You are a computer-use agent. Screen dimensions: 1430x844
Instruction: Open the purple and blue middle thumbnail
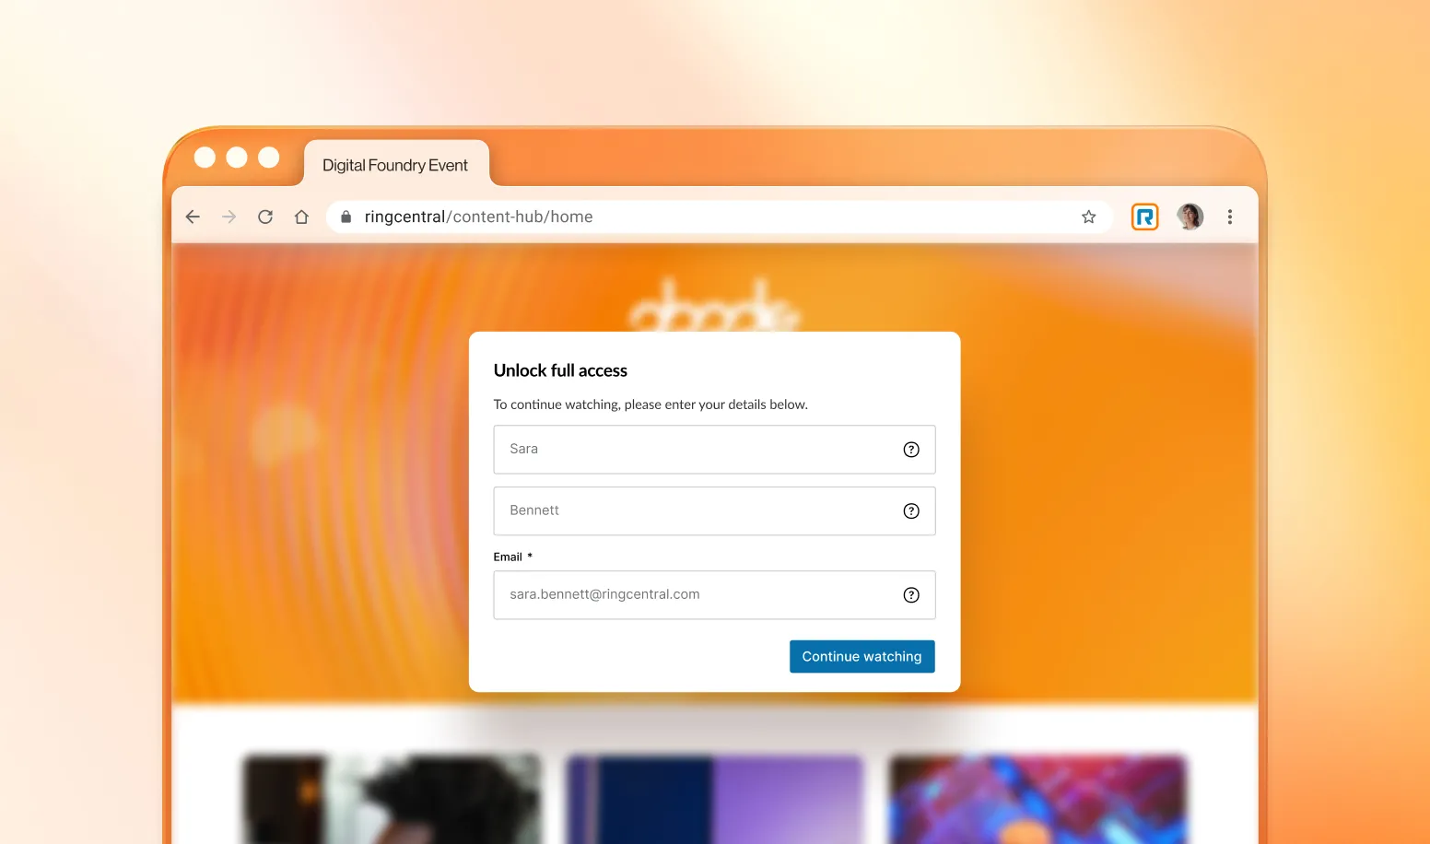coord(715,800)
